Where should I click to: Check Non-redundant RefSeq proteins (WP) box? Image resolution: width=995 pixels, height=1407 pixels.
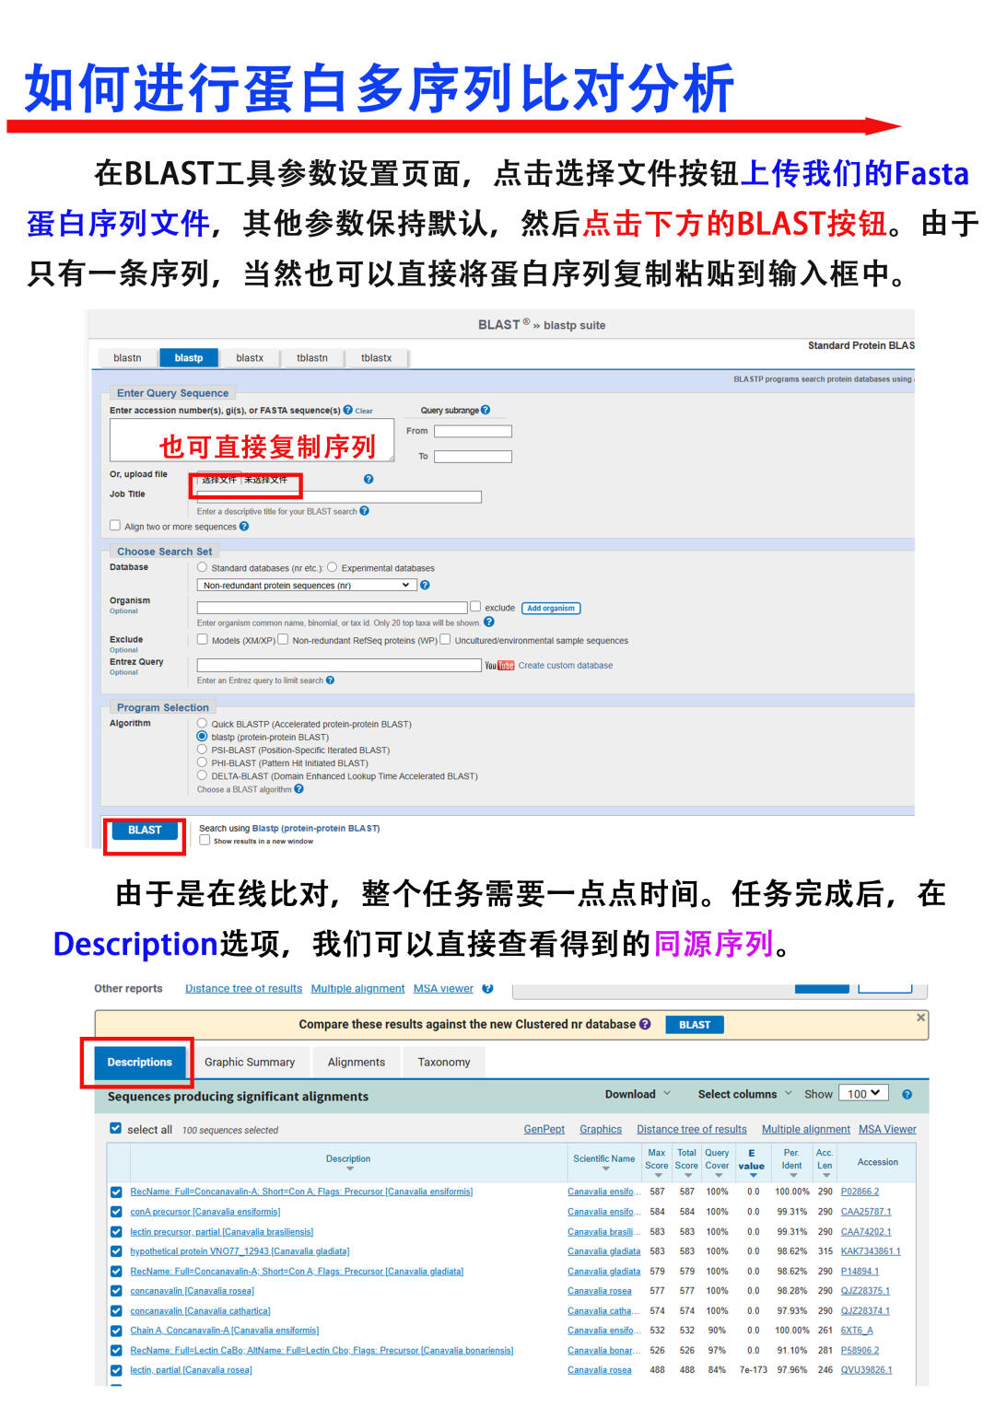pos(283,639)
